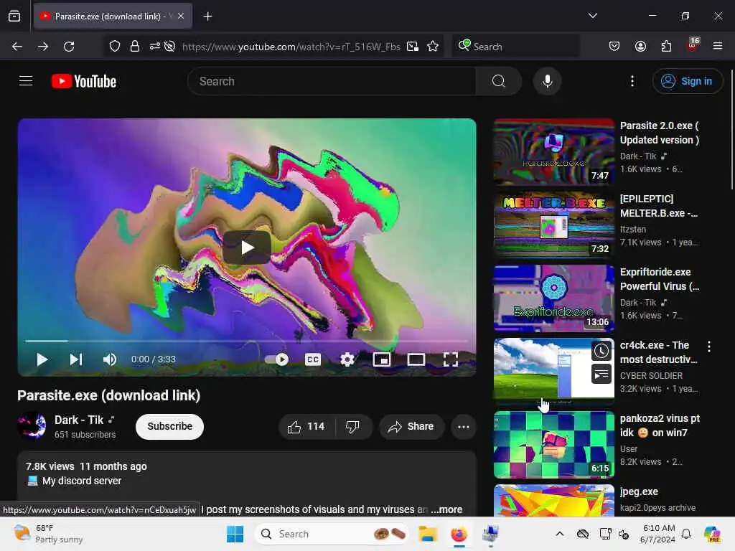
Task: Like the video with thumbs up
Action: tap(306, 426)
